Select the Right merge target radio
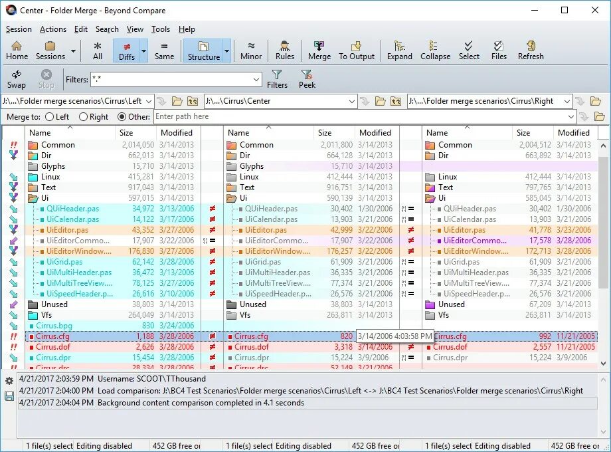 pos(94,116)
